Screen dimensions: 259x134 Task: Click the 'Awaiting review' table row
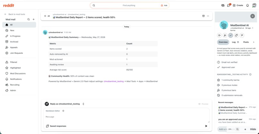click(103, 65)
